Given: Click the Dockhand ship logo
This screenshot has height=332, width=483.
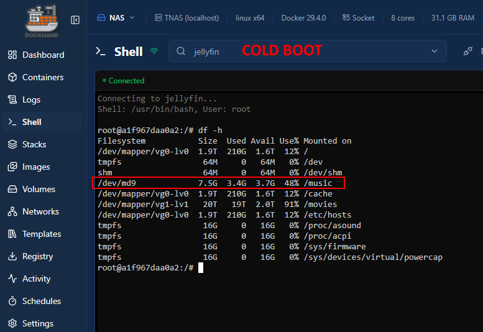Looking at the screenshot, I should 42,21.
